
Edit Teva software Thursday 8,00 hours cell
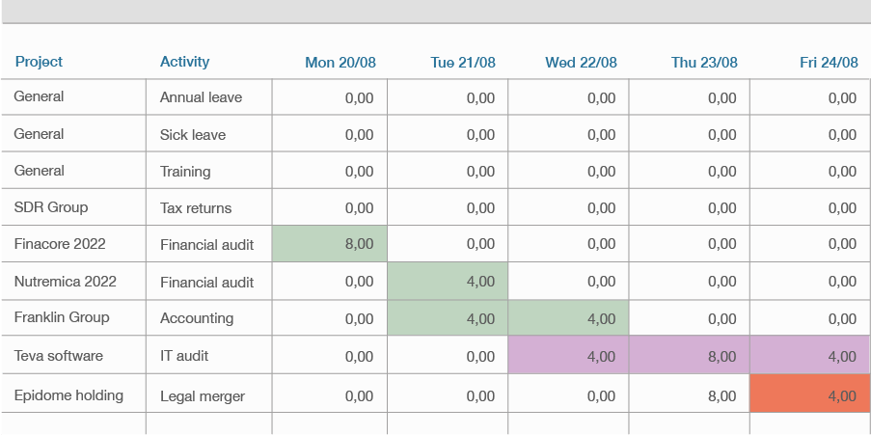(690, 355)
